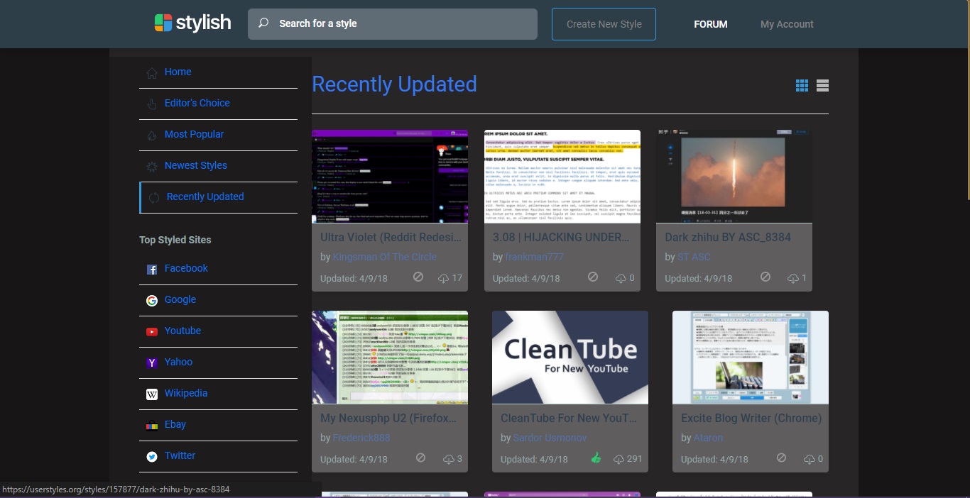
Task: Click the Facebook site icon
Action: 152,269
